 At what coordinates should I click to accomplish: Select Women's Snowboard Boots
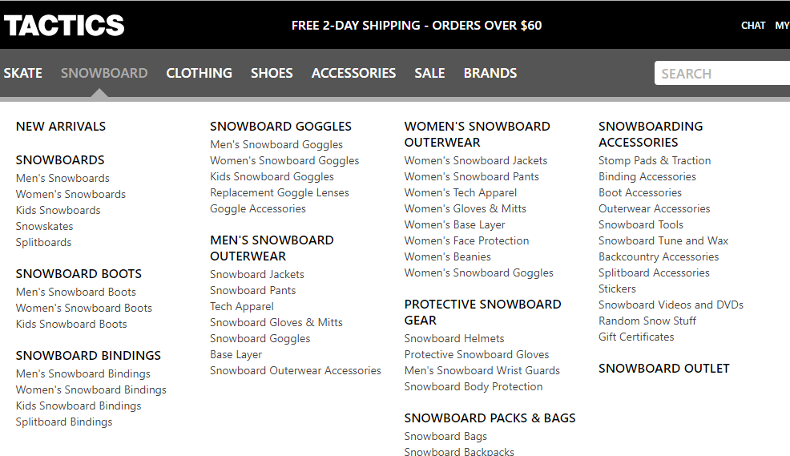tap(83, 308)
